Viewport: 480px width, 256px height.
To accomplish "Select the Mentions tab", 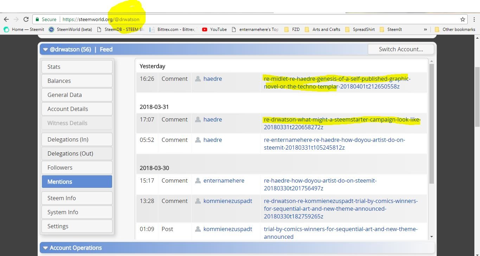I will pos(77,182).
